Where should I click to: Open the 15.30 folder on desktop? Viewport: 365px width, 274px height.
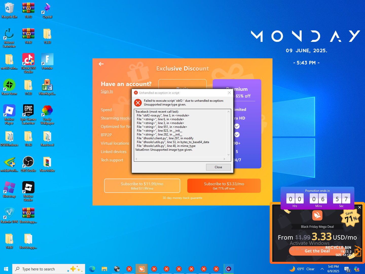[47, 36]
